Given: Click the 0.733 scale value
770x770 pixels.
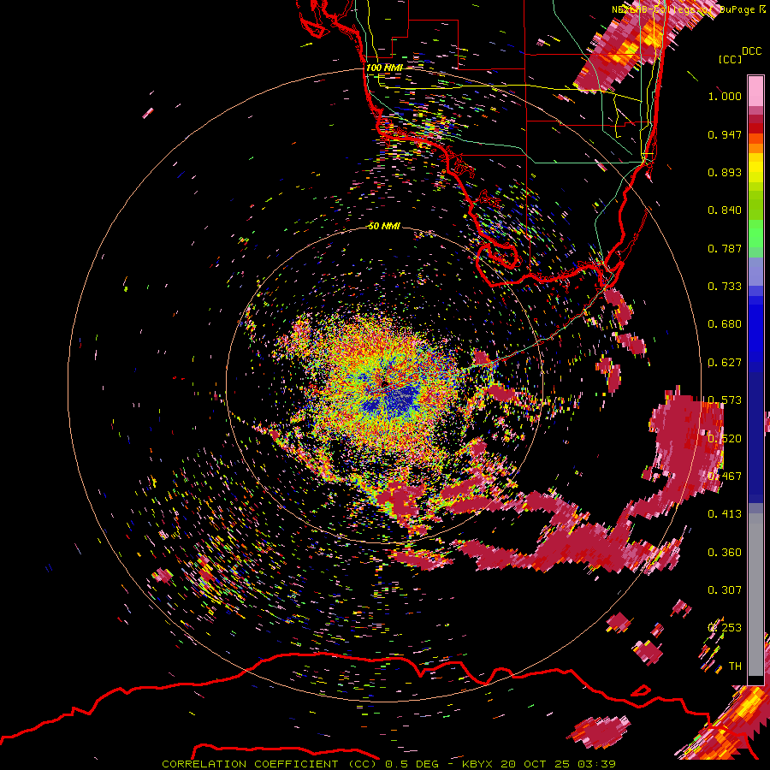Looking at the screenshot, I should point(725,287).
